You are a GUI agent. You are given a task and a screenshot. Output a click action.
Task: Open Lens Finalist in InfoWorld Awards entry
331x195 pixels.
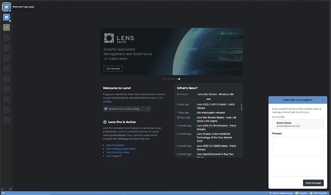214,137
